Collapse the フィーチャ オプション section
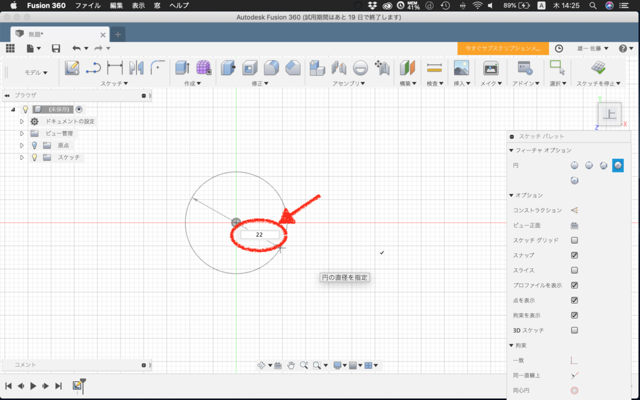 (511, 150)
